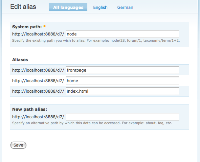This screenshot has height=162, width=200.
Task: Click the URL prefix beside the frontpage alias
Action: pos(38,70)
